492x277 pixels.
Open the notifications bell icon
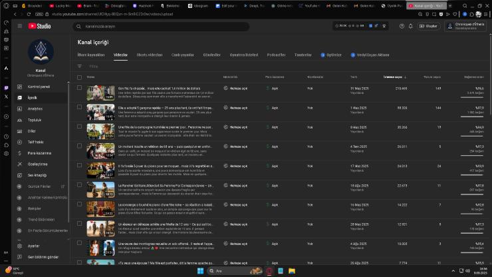(410, 27)
